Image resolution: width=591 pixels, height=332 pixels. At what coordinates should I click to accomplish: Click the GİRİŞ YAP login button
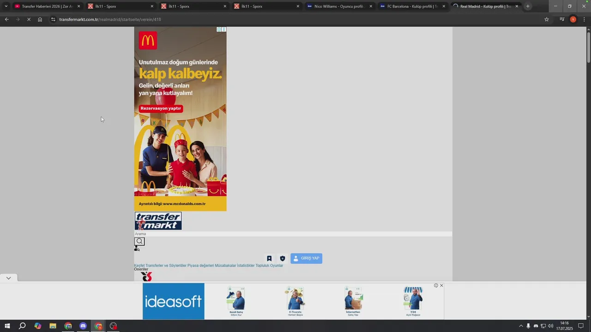[306, 258]
